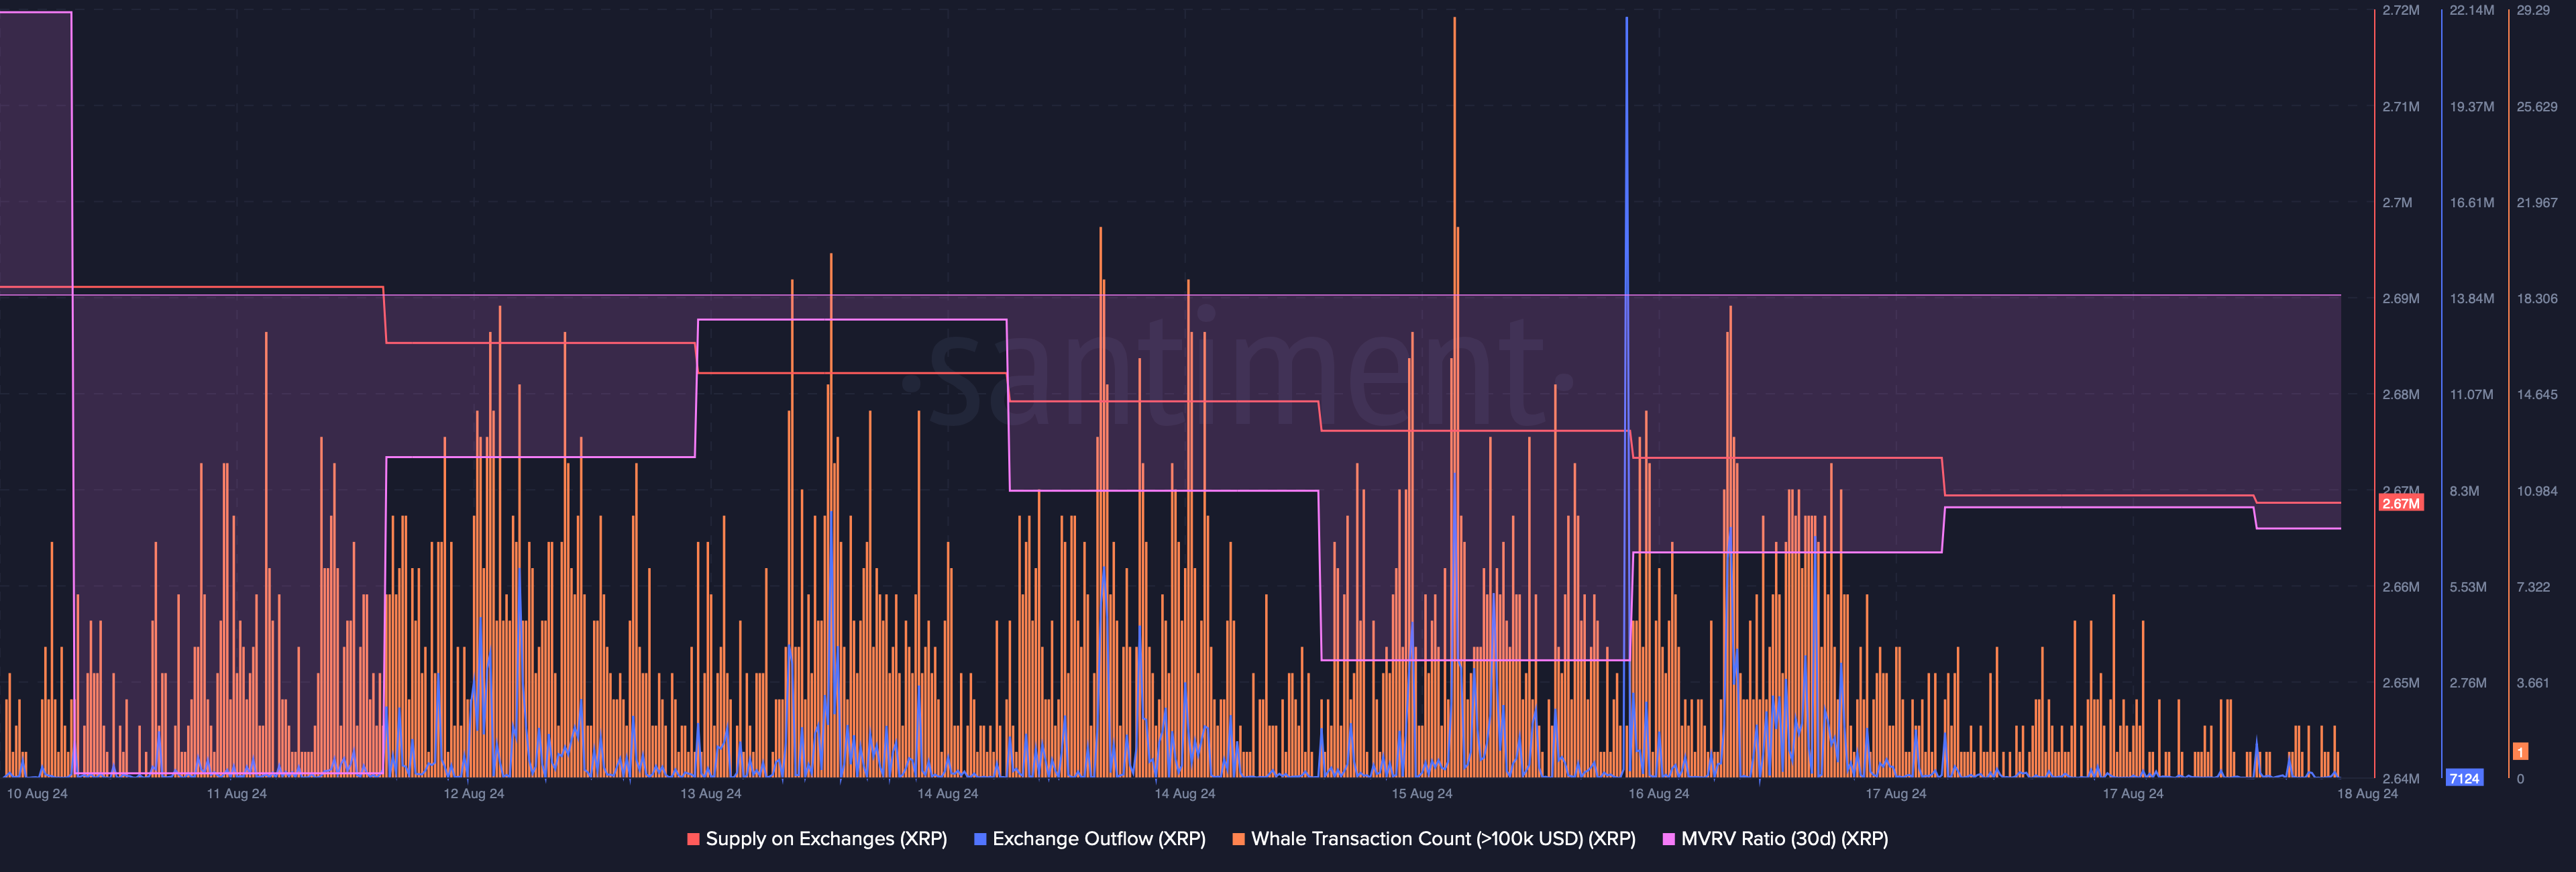The width and height of the screenshot is (2576, 872).
Task: Click the 7.322 whale count axis label
Action: coord(2533,587)
